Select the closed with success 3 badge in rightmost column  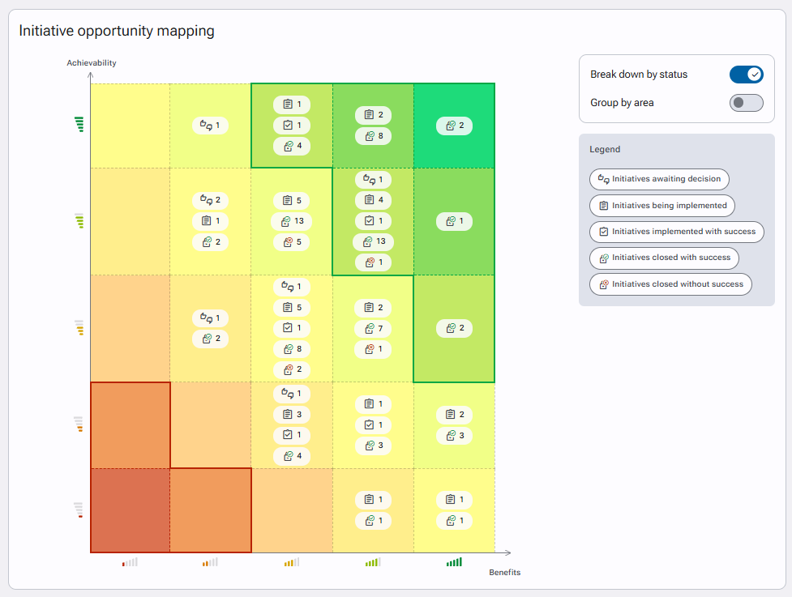pos(454,436)
